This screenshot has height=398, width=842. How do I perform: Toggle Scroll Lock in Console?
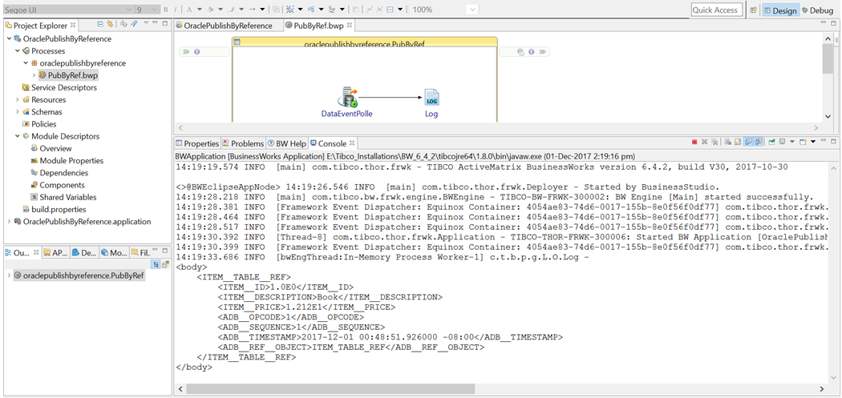coord(738,143)
